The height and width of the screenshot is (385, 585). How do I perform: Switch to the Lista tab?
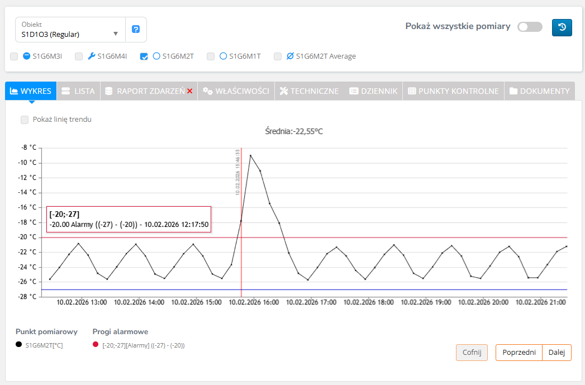coord(78,91)
